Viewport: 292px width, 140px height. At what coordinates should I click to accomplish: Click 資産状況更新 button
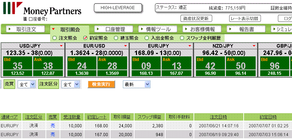[x=196, y=19]
